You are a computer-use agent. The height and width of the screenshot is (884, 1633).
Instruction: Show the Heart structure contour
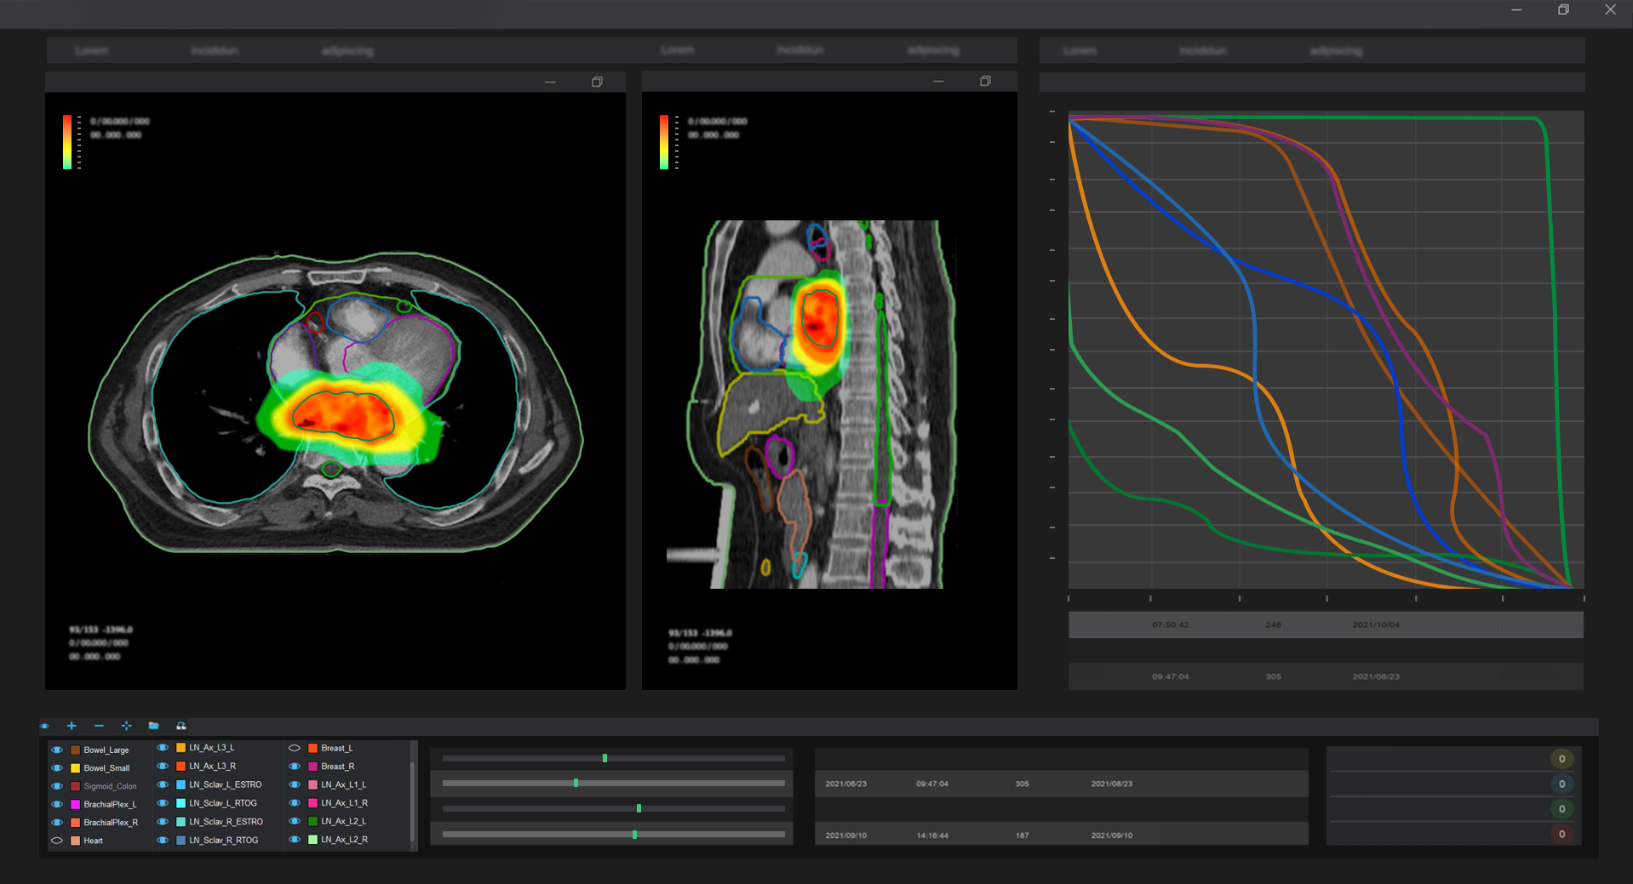[x=57, y=841]
